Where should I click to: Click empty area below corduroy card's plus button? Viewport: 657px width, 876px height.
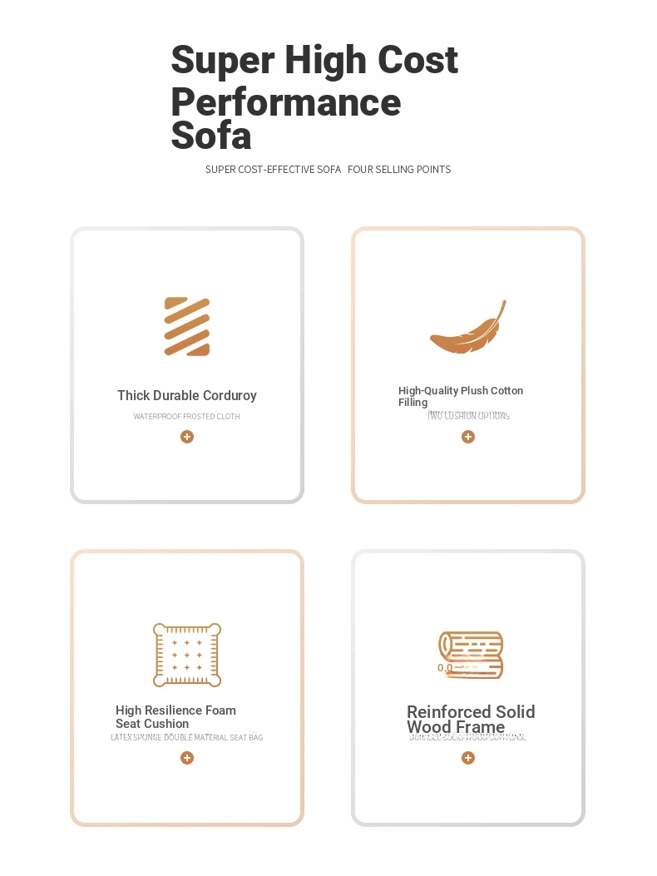pos(187,472)
